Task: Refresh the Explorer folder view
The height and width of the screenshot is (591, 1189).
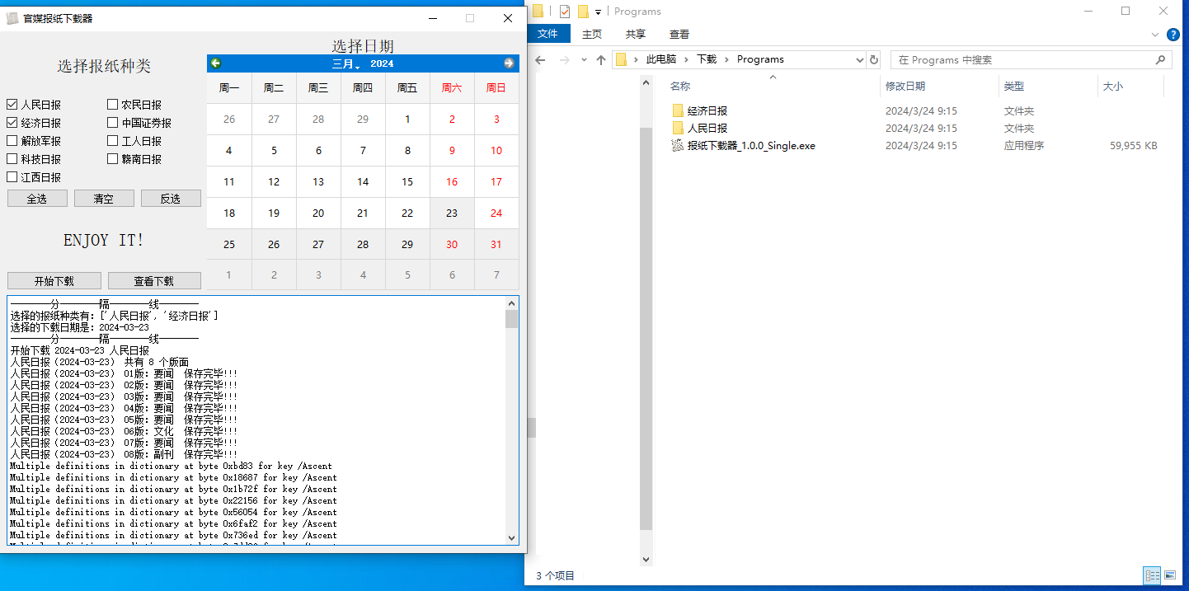Action: point(874,59)
